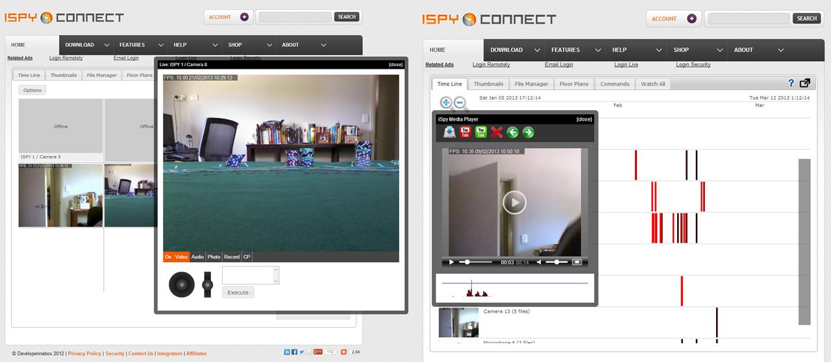
Task: Click the green YouTube icon in media player
Action: tap(481, 132)
